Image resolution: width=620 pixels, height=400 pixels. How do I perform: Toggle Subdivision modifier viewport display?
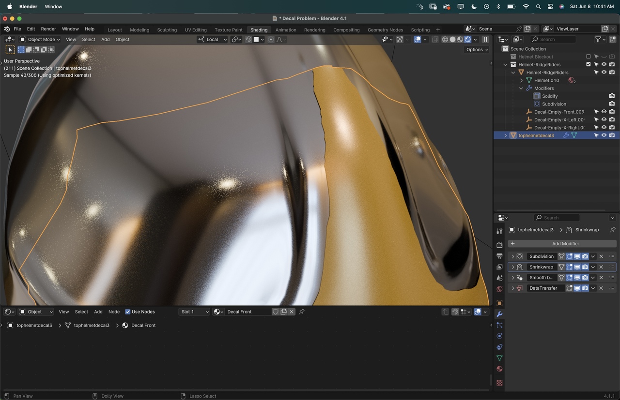(577, 256)
